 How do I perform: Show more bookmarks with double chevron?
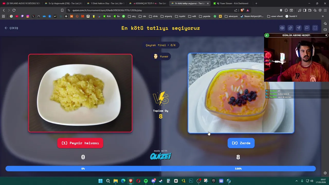(323, 16)
